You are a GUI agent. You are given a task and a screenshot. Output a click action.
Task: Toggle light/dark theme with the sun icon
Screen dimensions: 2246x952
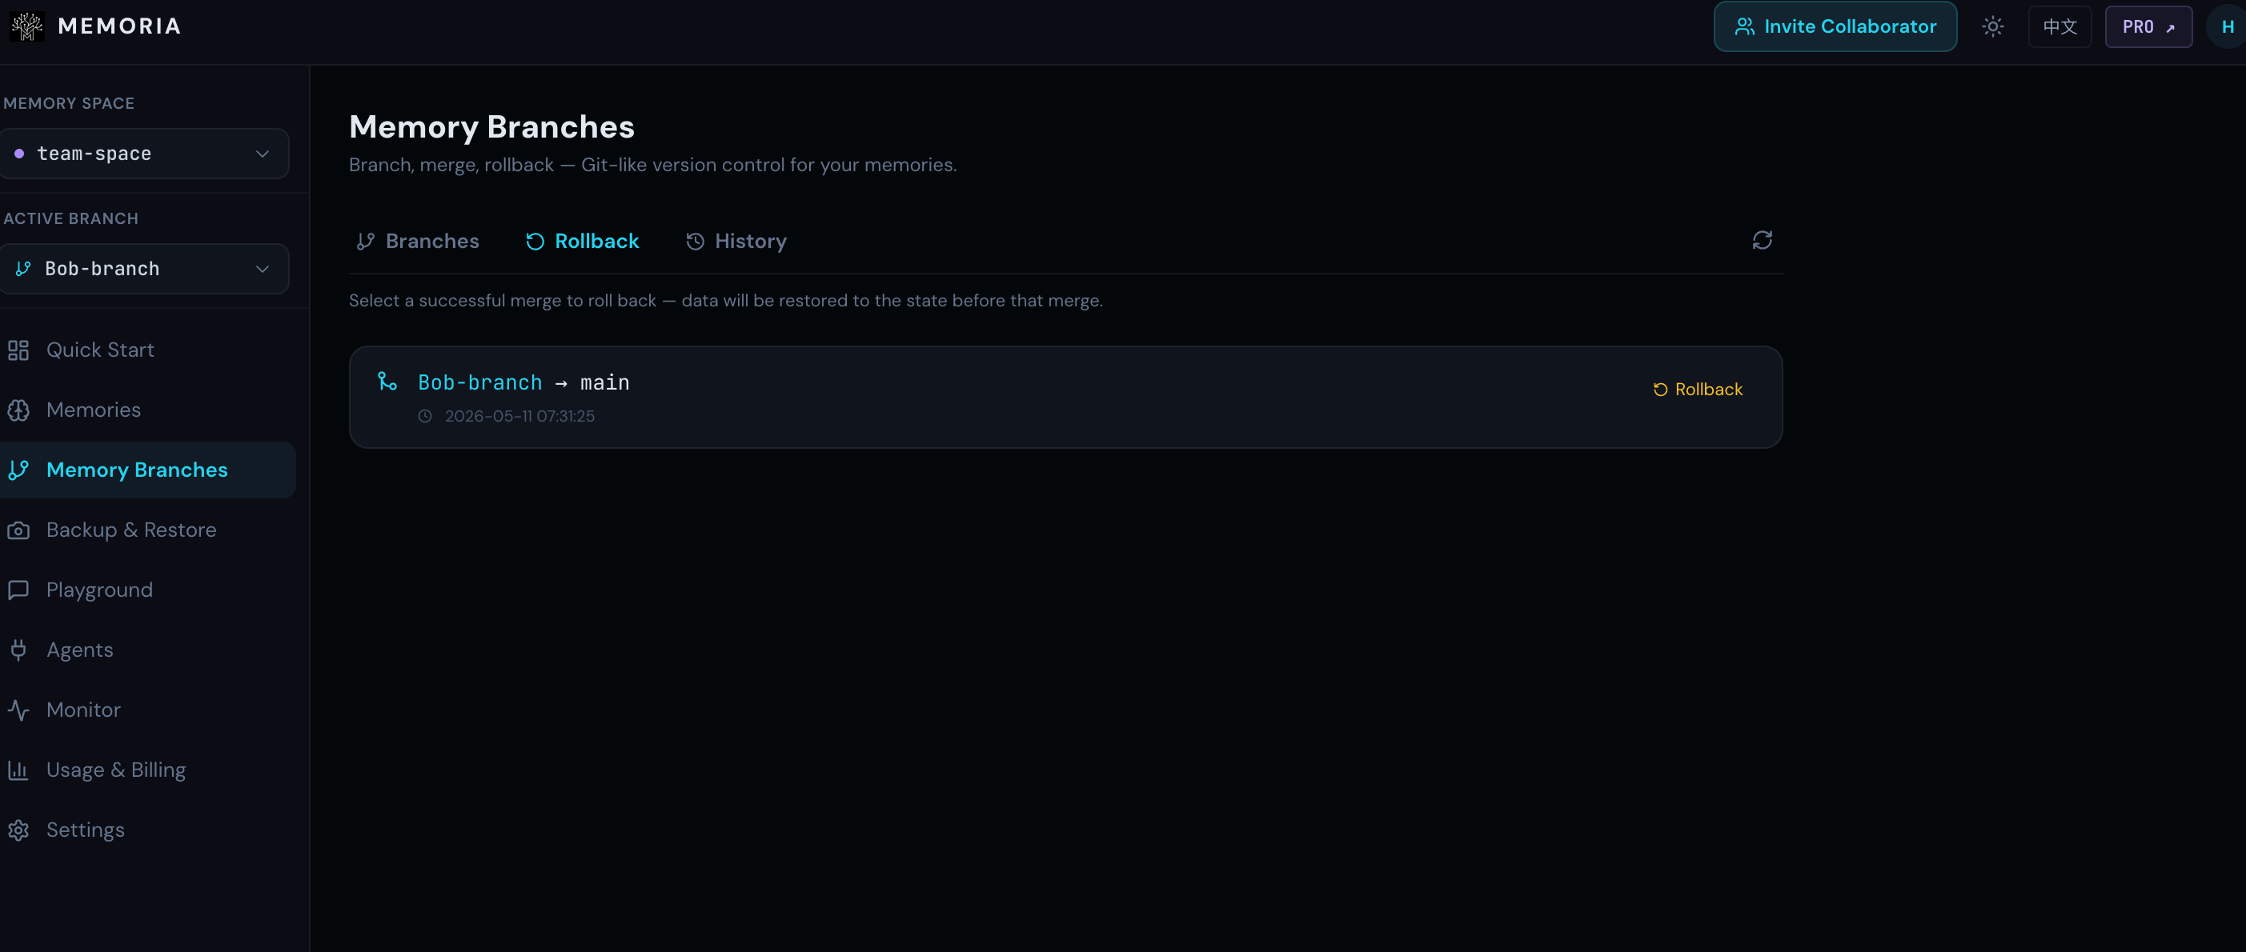click(1992, 27)
